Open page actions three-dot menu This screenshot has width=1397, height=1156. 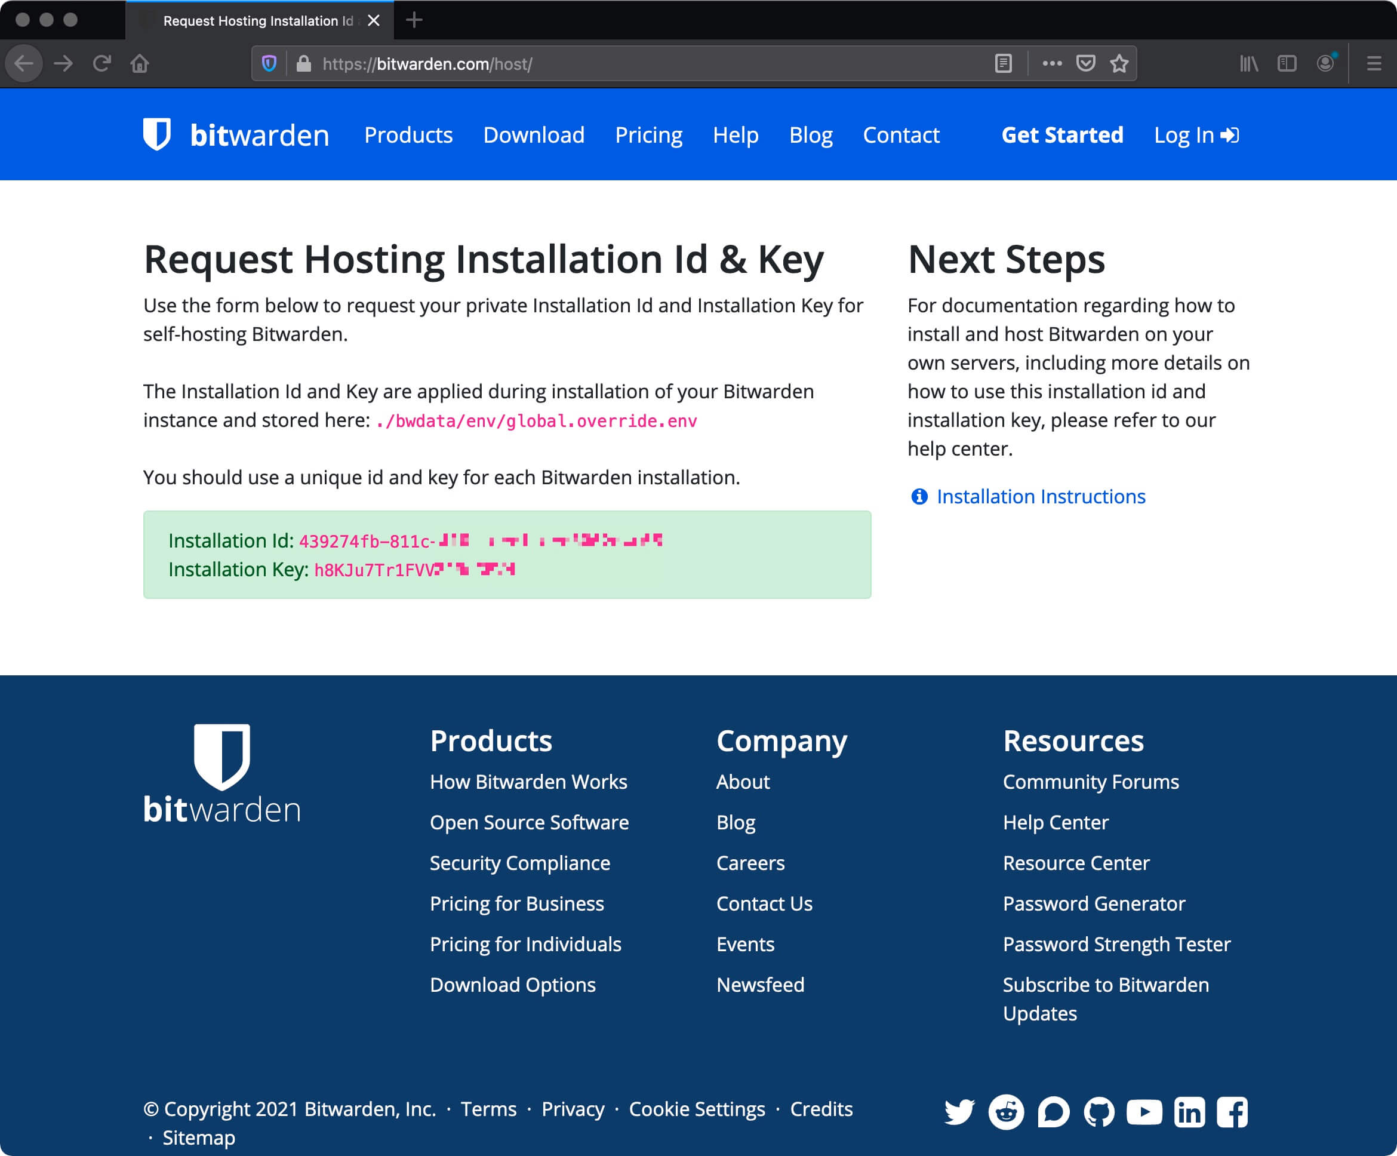1052,64
